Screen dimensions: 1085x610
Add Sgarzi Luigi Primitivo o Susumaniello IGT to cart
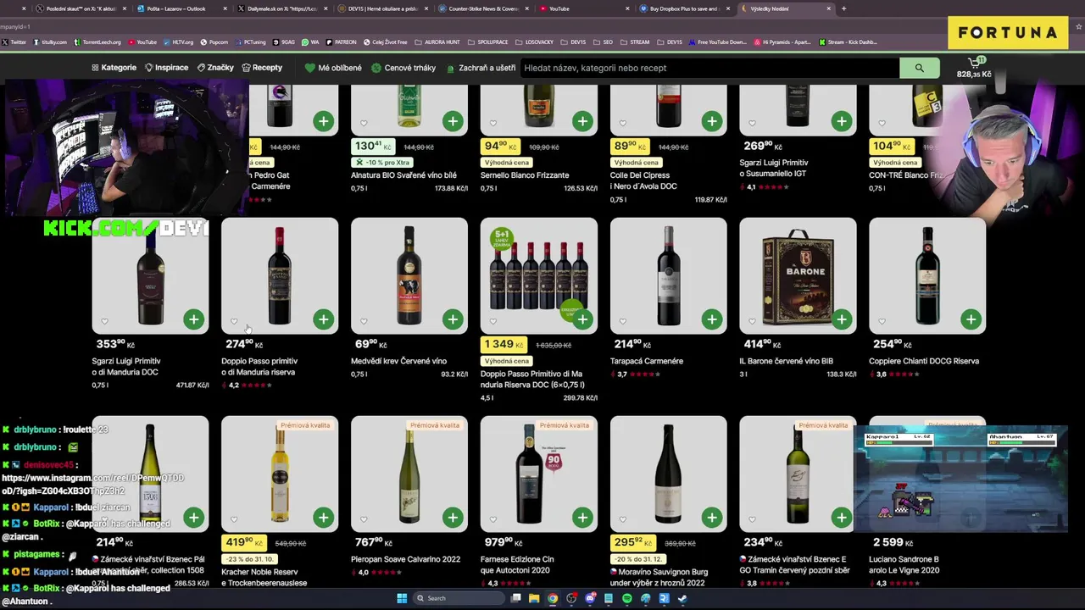coord(842,121)
